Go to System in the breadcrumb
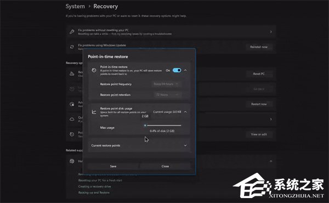Image resolution: width=329 pixels, height=203 pixels. click(x=75, y=6)
